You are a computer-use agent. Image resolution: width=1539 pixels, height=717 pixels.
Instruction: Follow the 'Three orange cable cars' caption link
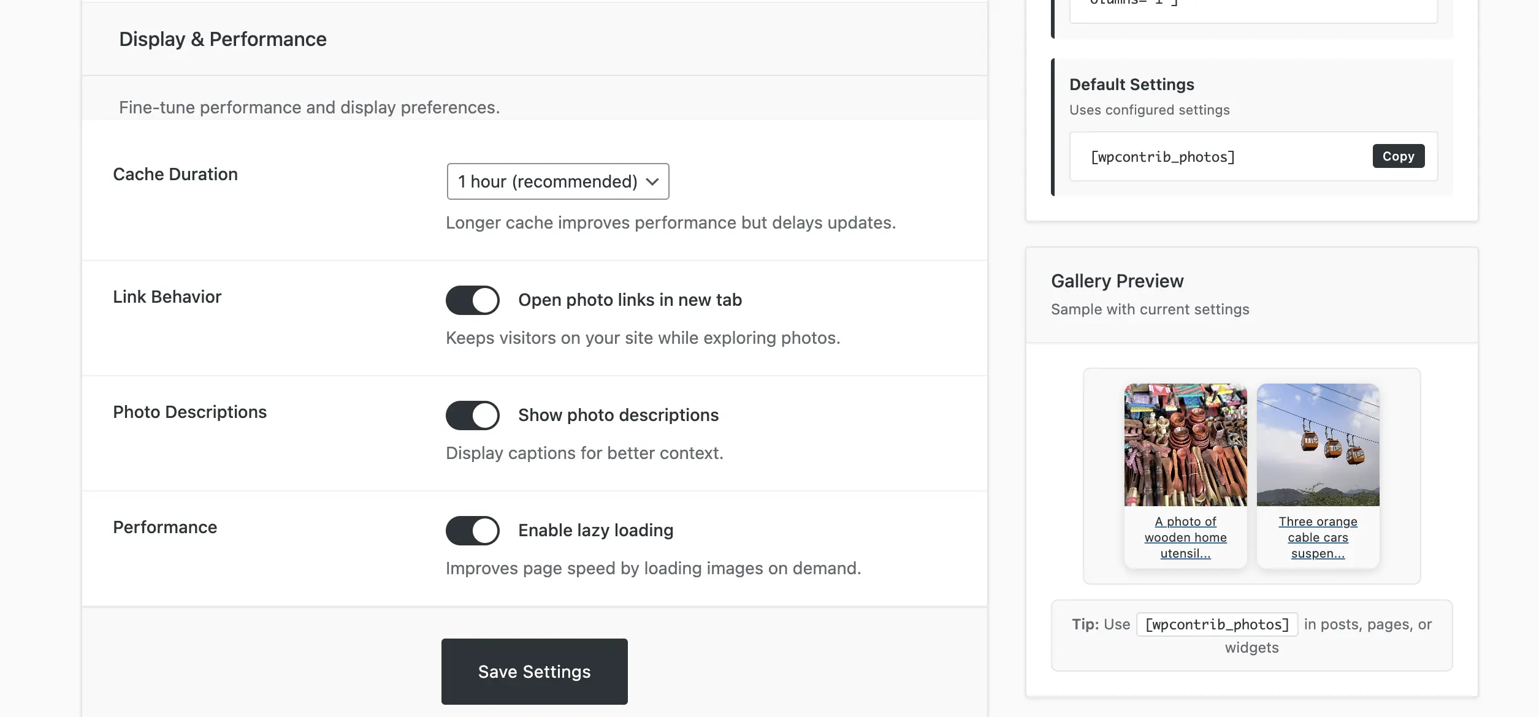(x=1318, y=537)
